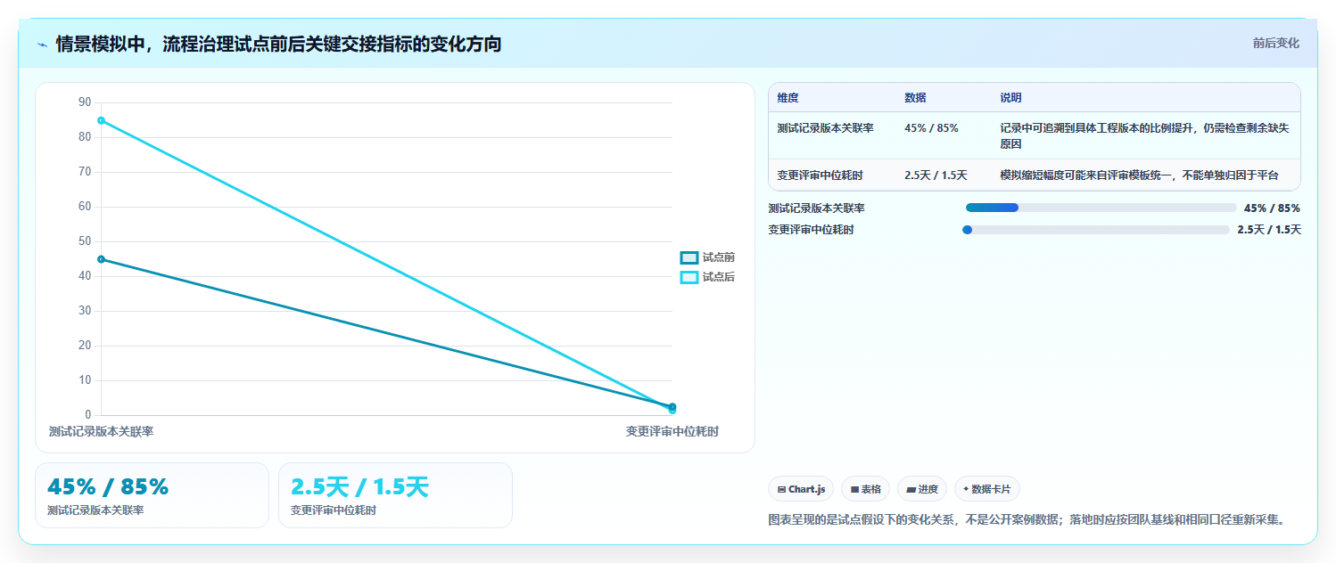This screenshot has height=563, width=1336.
Task: Click the lightning icon beside the title
Action: [43, 45]
